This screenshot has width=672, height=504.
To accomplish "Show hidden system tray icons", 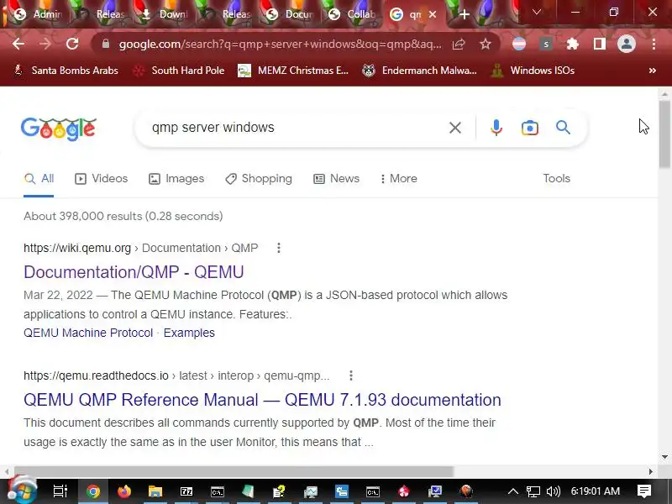I will pos(513,491).
